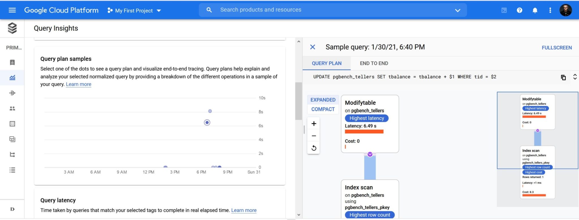Click the Cost: 0 text on Modifytable
The height and width of the screenshot is (220, 579).
352,141
